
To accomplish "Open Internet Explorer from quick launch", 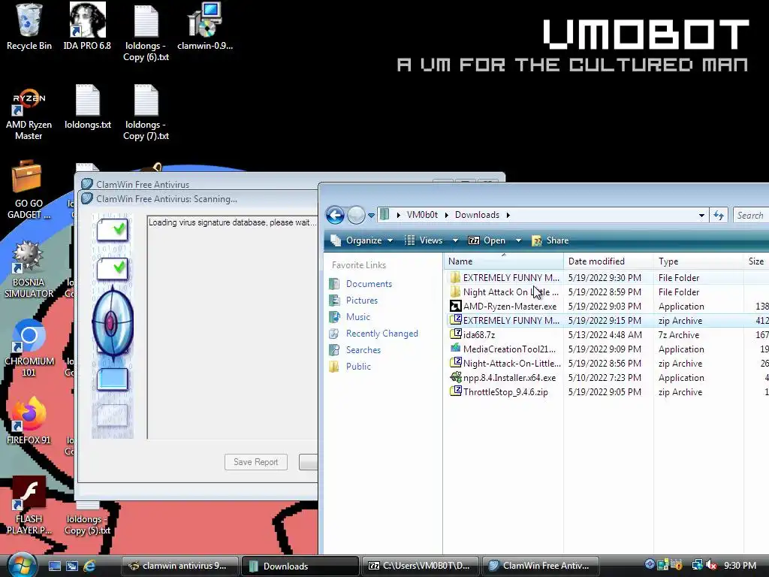I will (89, 566).
